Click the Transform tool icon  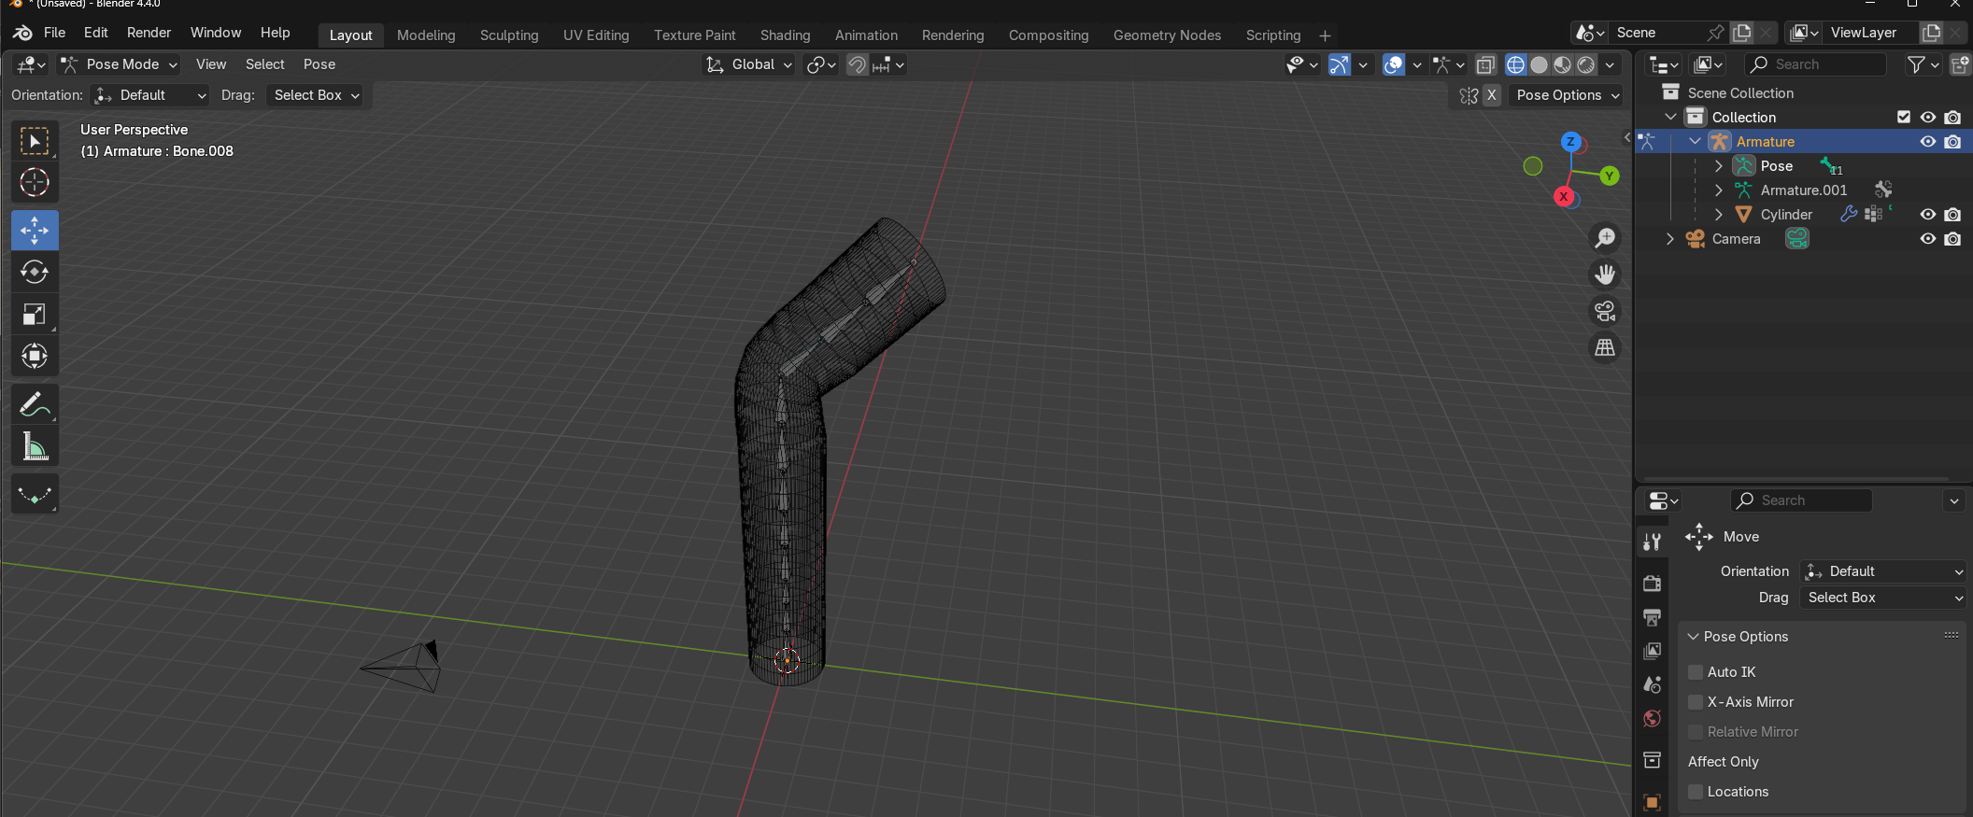tap(35, 356)
